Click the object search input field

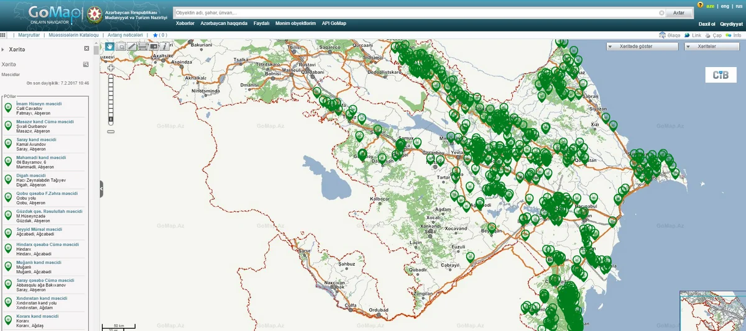416,13
